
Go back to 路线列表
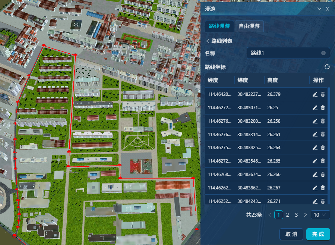(219, 41)
